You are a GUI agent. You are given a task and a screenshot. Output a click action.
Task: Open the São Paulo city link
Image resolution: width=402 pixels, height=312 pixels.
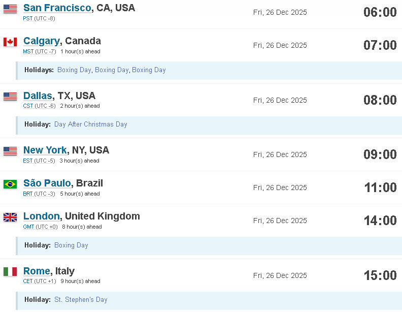click(x=47, y=183)
